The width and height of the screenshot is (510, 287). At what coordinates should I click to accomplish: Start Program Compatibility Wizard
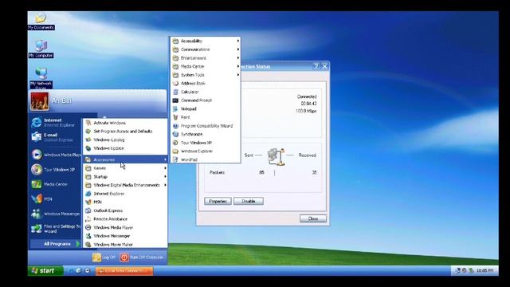click(x=206, y=126)
